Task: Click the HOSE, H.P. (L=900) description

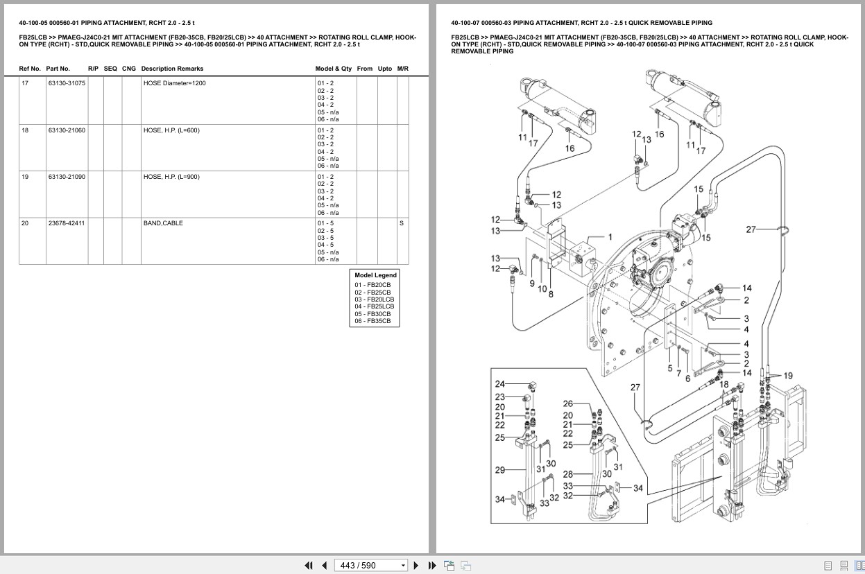Action: [x=171, y=177]
